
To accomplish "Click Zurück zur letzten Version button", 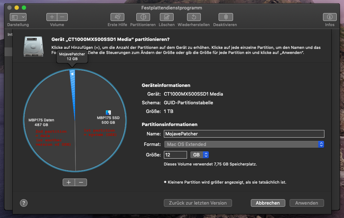I will coord(198,203).
